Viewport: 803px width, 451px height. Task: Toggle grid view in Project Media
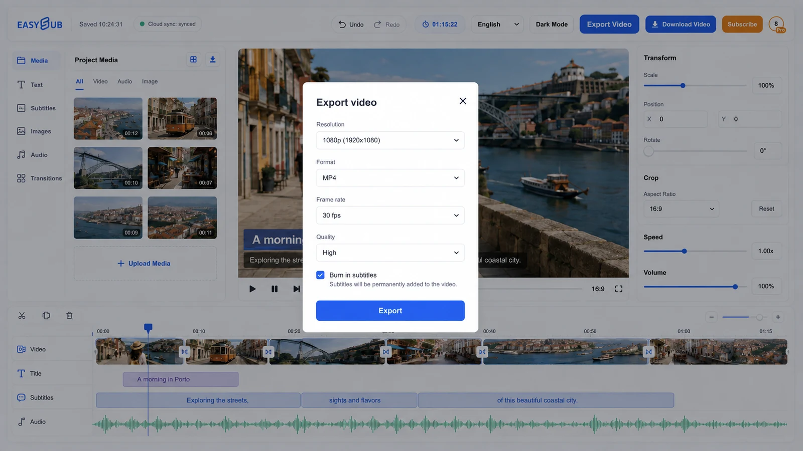pyautogui.click(x=193, y=60)
